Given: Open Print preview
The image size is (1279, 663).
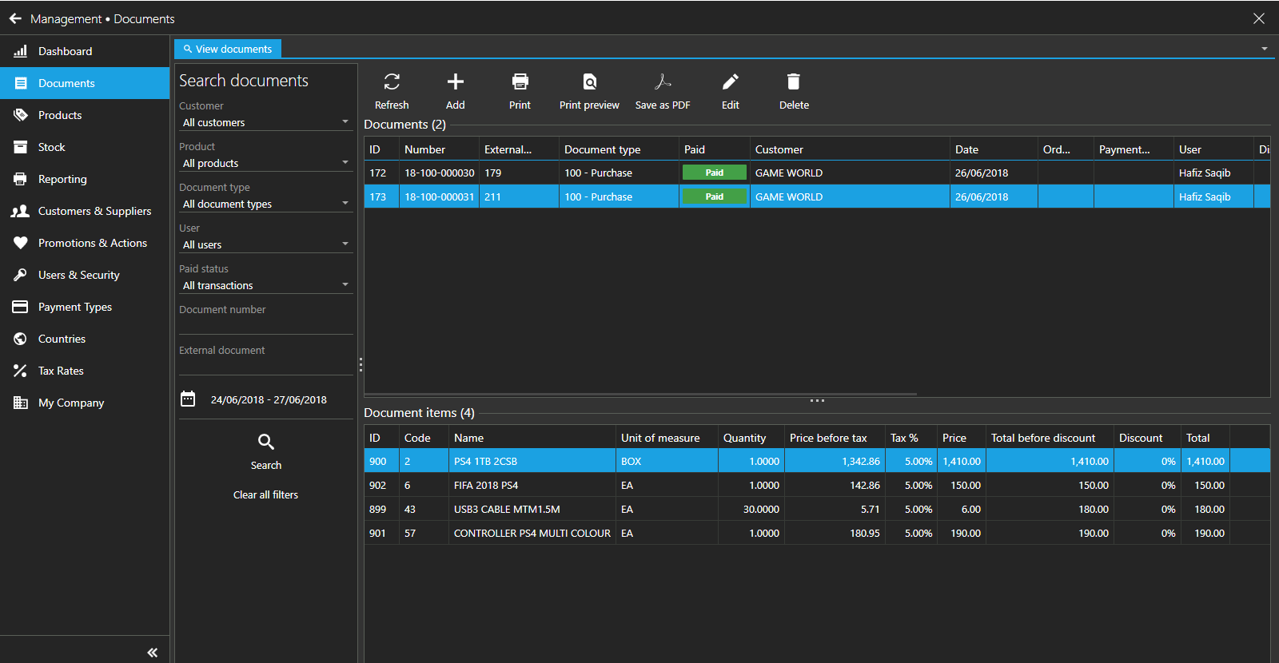Looking at the screenshot, I should [589, 82].
